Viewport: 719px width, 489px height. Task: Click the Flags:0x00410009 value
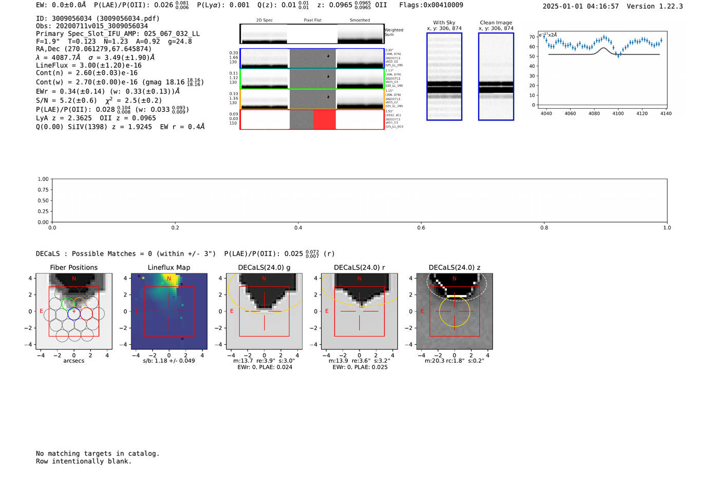[431, 5]
